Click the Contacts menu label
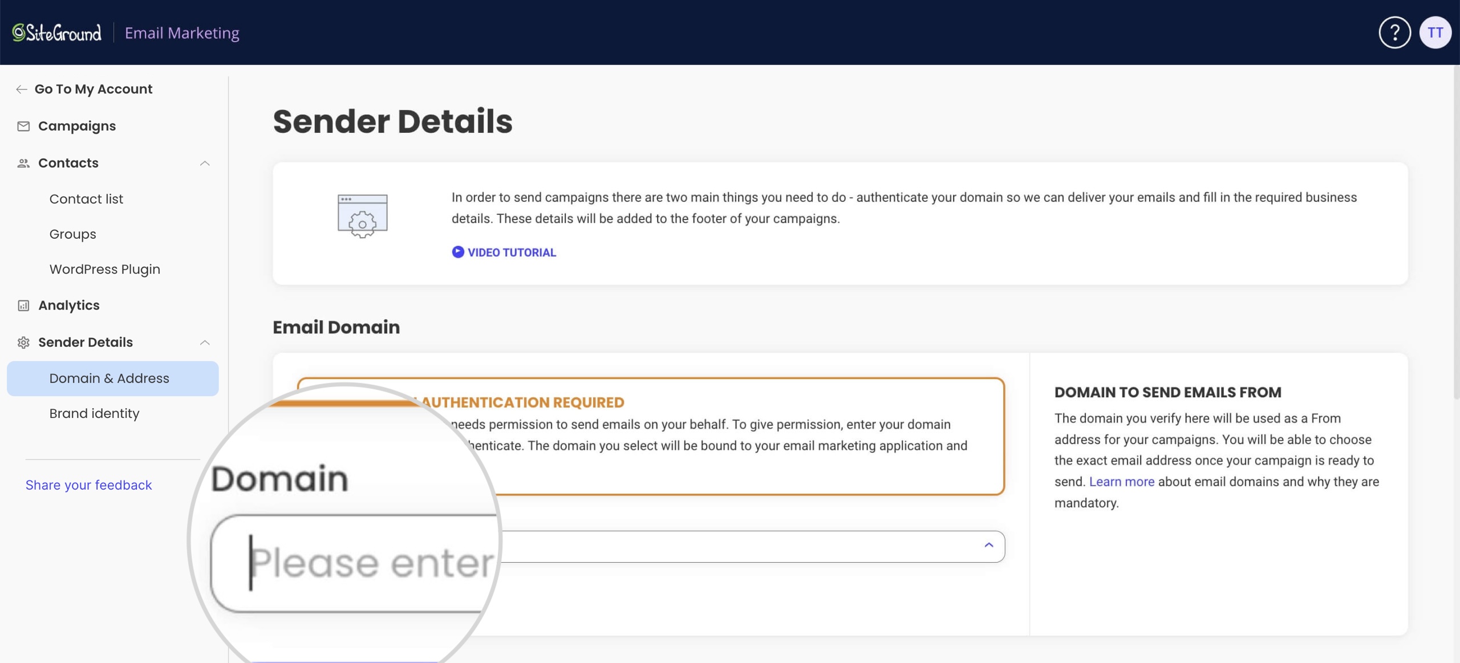Image resolution: width=1460 pixels, height=663 pixels. pyautogui.click(x=68, y=163)
